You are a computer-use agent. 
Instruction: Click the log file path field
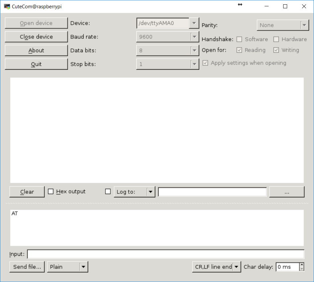(x=213, y=192)
